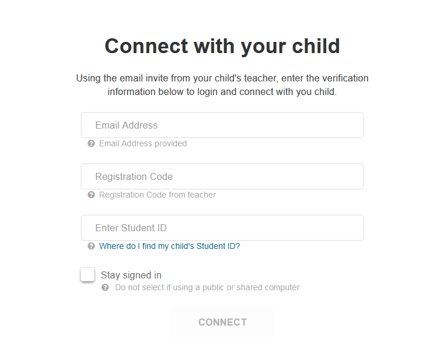This screenshot has width=443, height=361.
Task: Click the public or shared computer warning text
Action: [207, 287]
